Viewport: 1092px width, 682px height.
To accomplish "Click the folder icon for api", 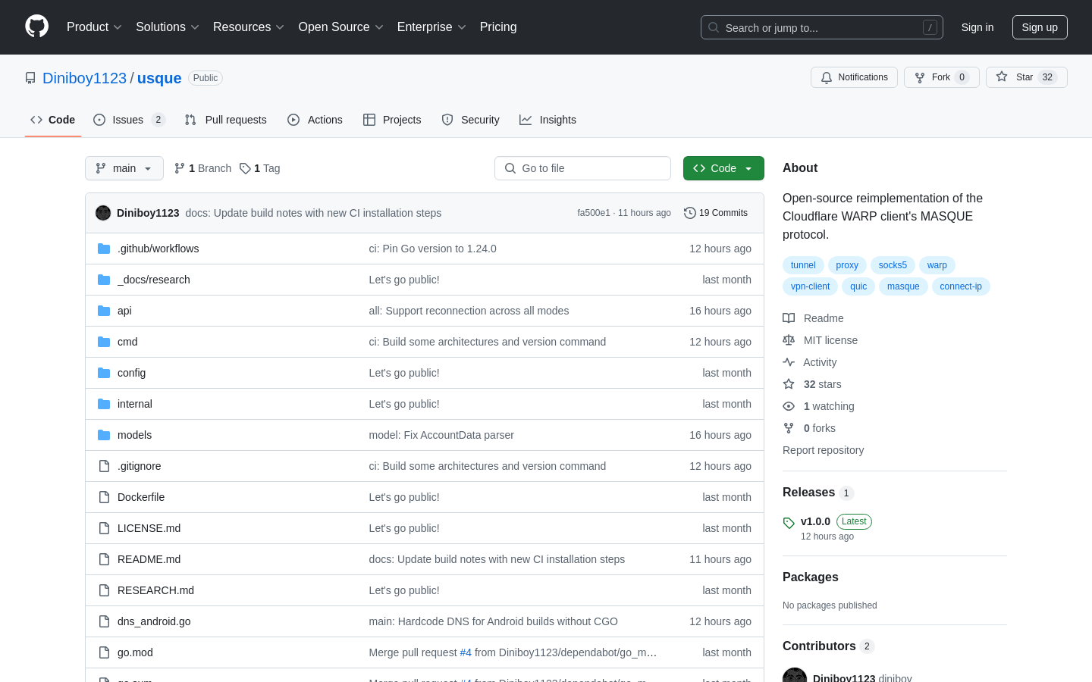I will point(104,311).
